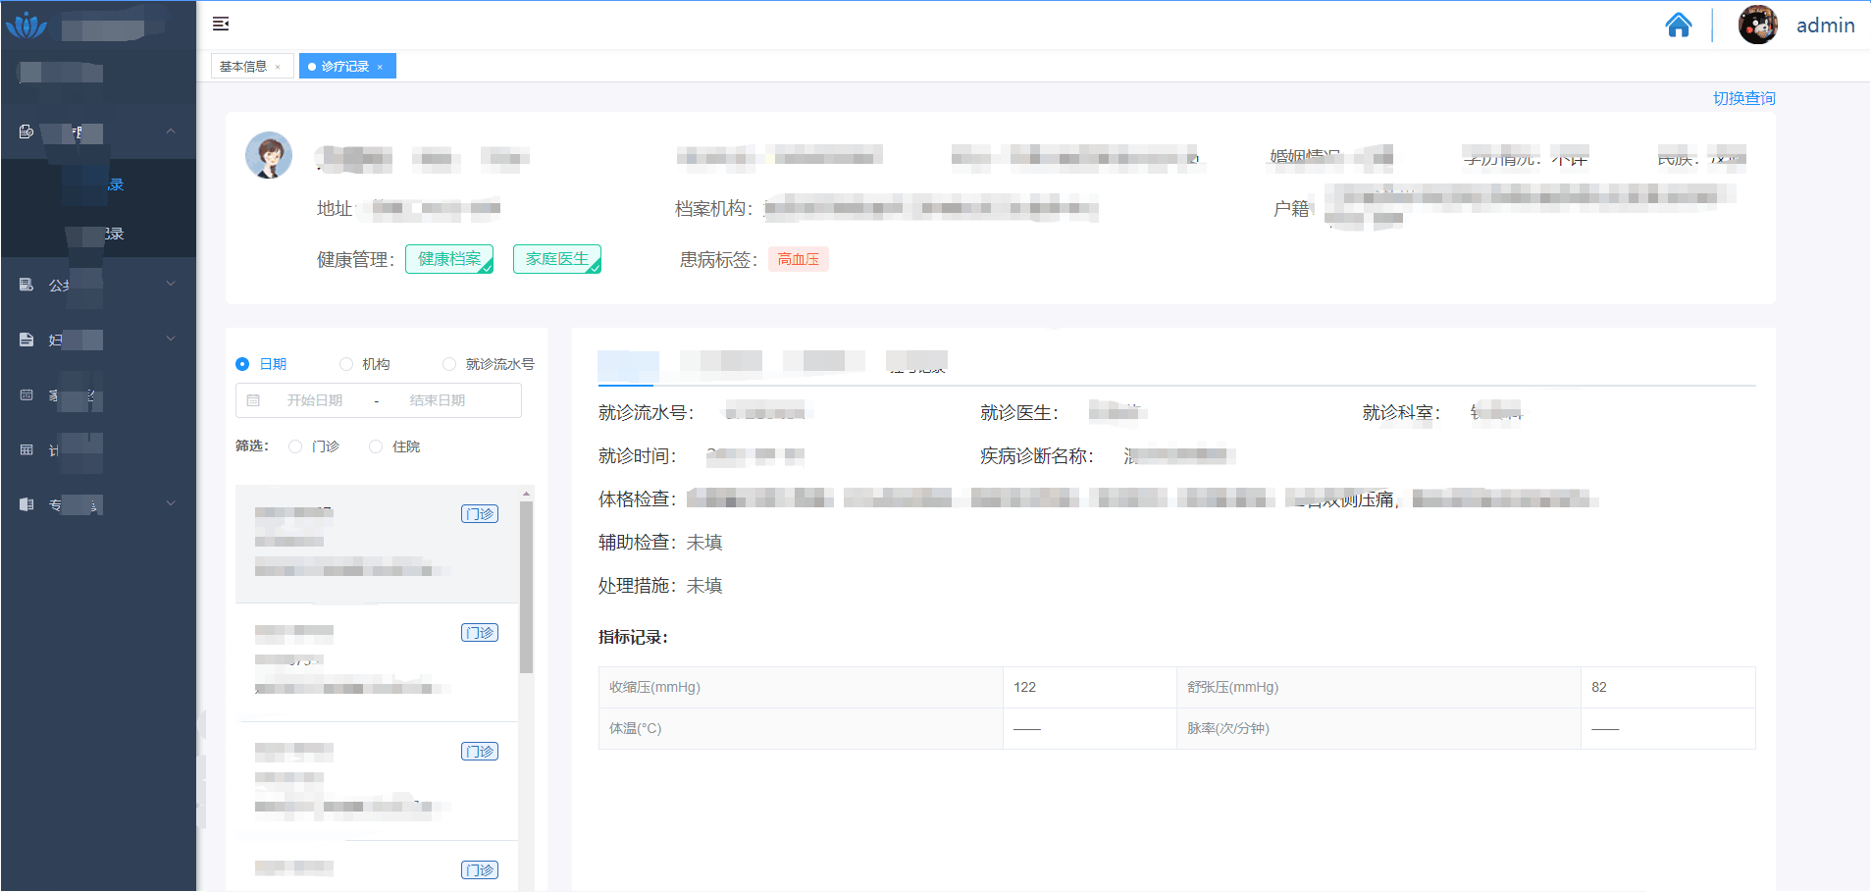Click the 122 systolic pressure value
The image size is (1871, 892).
click(x=1025, y=687)
